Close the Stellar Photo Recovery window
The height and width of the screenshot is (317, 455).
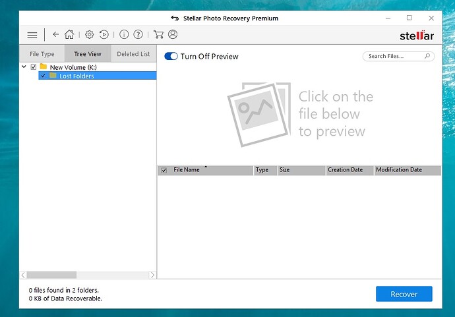tap(431, 18)
